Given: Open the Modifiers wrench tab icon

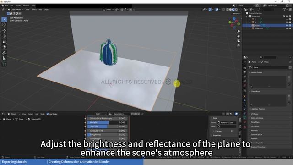Looking at the screenshot, I should (244, 101).
